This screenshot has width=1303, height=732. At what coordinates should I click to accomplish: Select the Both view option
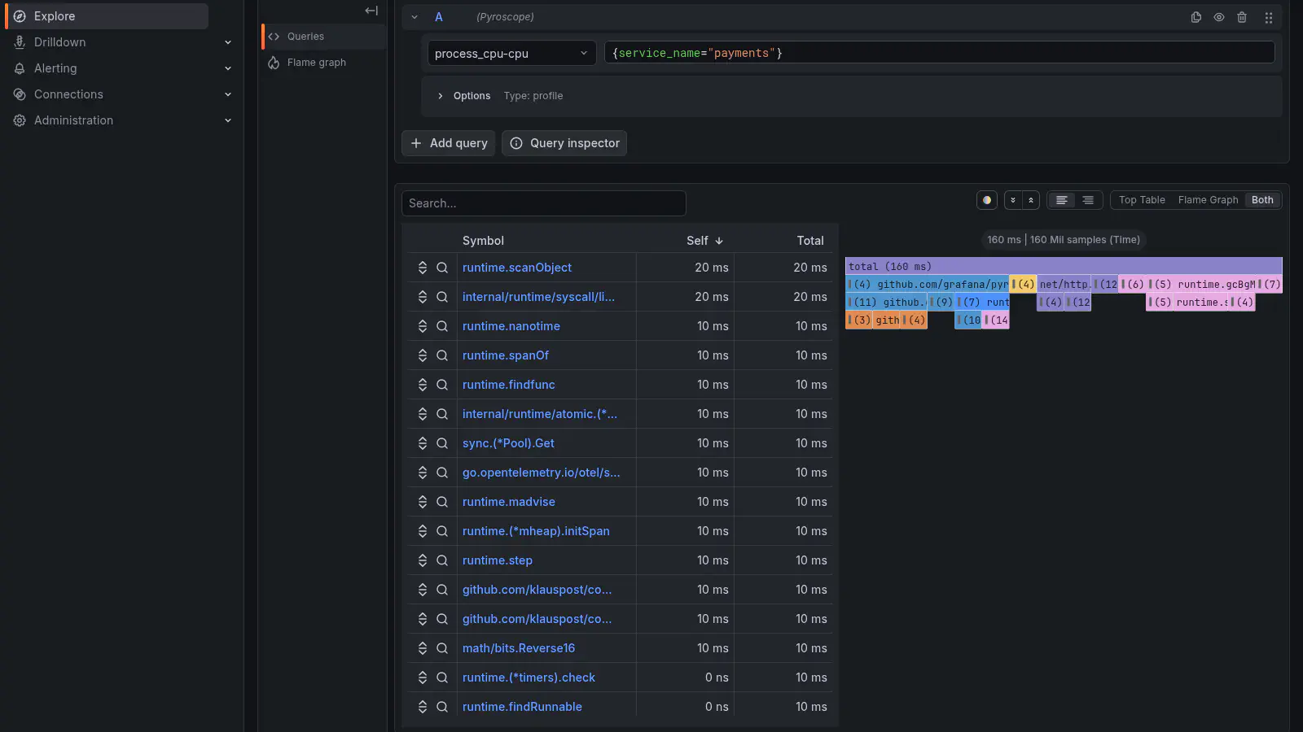tap(1262, 200)
